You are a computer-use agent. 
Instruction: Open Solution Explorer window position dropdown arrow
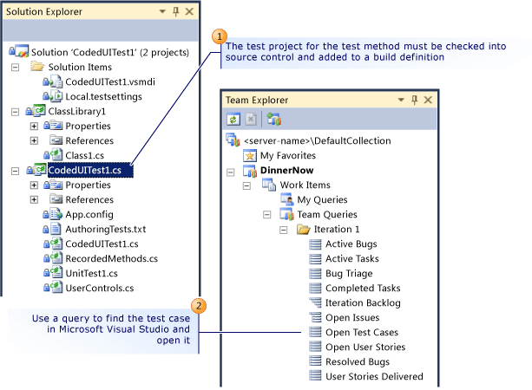click(x=161, y=12)
